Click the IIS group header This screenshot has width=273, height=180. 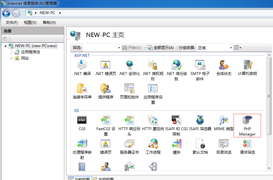pyautogui.click(x=77, y=110)
